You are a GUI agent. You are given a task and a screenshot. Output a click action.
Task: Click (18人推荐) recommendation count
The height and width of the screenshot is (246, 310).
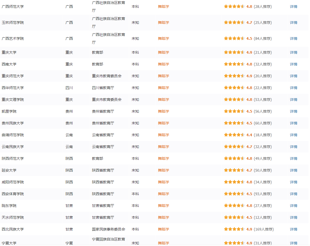(x=263, y=135)
